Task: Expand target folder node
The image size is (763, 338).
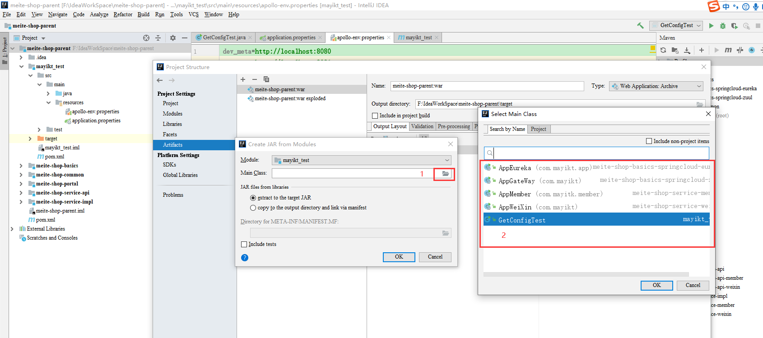Action: tap(30, 139)
